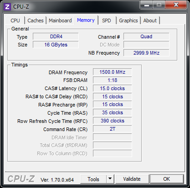The height and width of the screenshot is (188, 190).
Task: Click the Cycle Time (tRAS) label
Action: coord(67,113)
